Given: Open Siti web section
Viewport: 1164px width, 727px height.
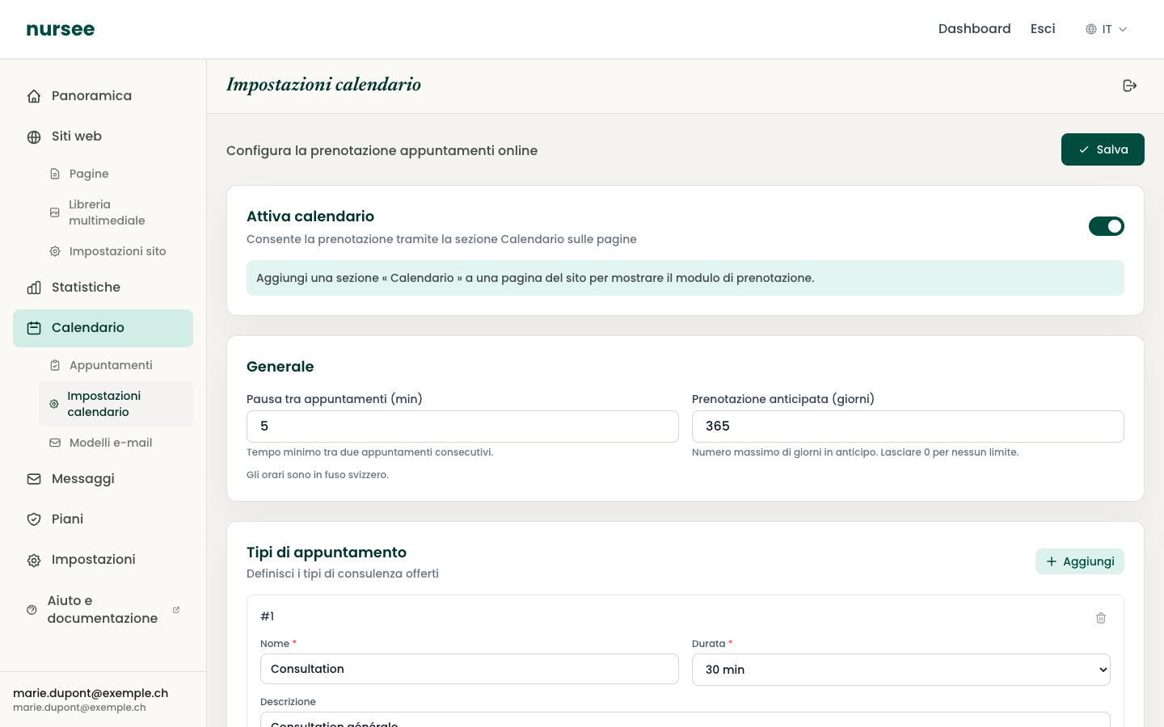Looking at the screenshot, I should pos(103,137).
